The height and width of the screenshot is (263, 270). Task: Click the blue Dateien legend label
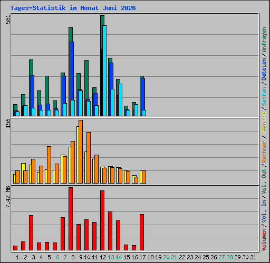tap(264, 69)
